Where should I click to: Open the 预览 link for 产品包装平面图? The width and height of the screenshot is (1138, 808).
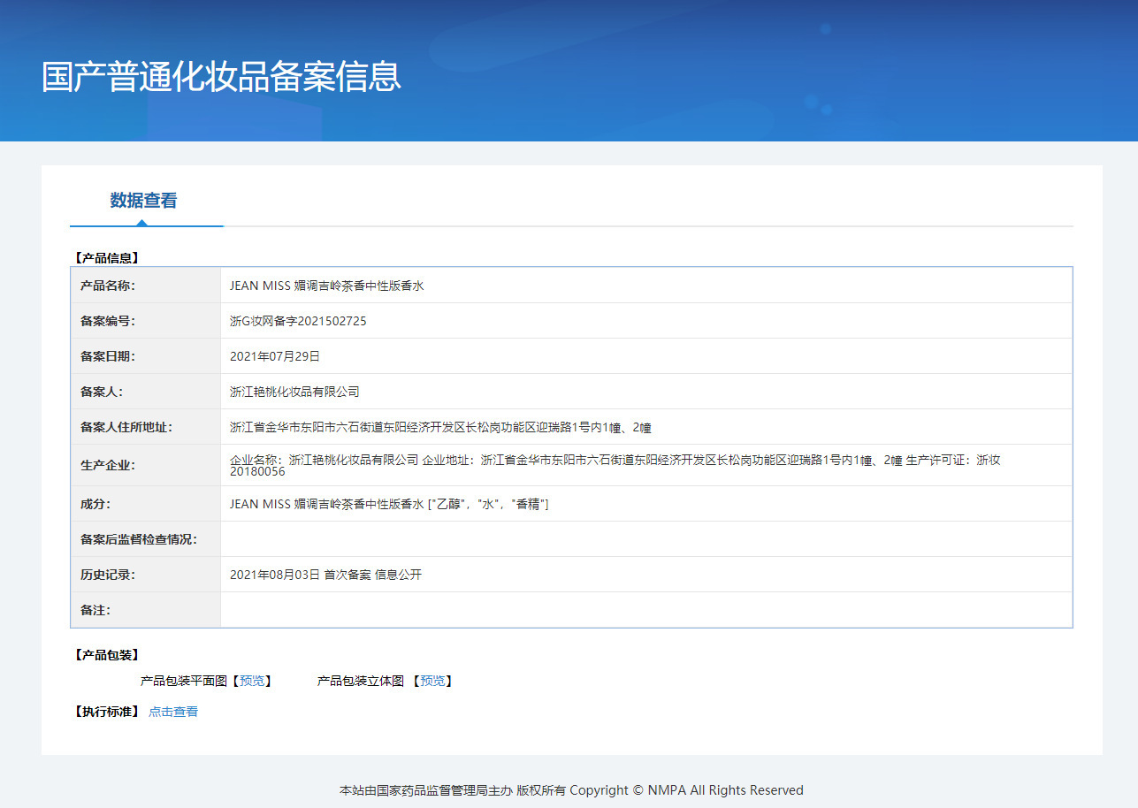point(251,681)
